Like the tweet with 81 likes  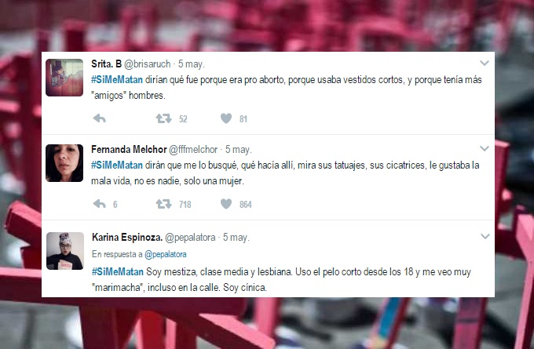[226, 118]
